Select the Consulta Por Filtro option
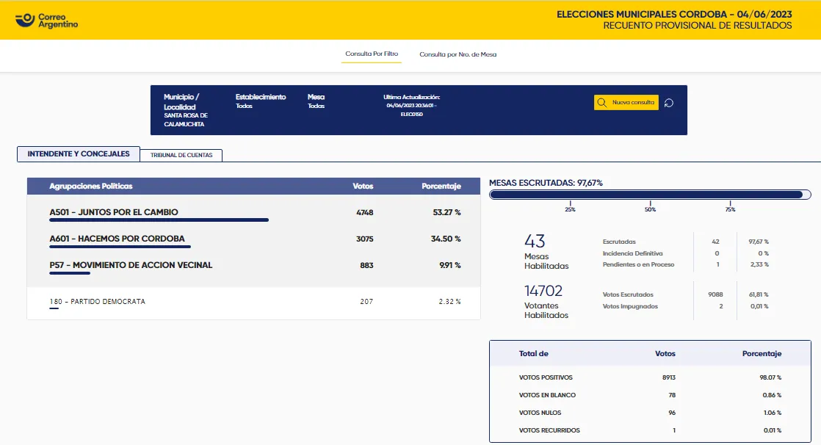This screenshot has height=445, width=821. [371, 54]
